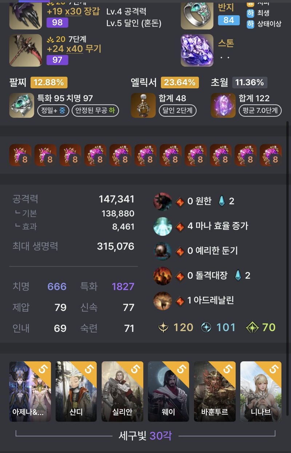Open the 아제나 card thumbnail
The image size is (291, 453).
[x=30, y=391]
